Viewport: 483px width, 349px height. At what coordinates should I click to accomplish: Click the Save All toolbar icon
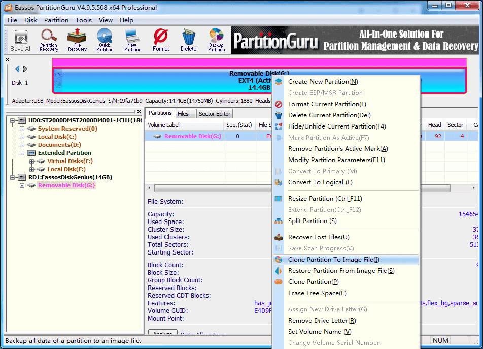tap(21, 41)
